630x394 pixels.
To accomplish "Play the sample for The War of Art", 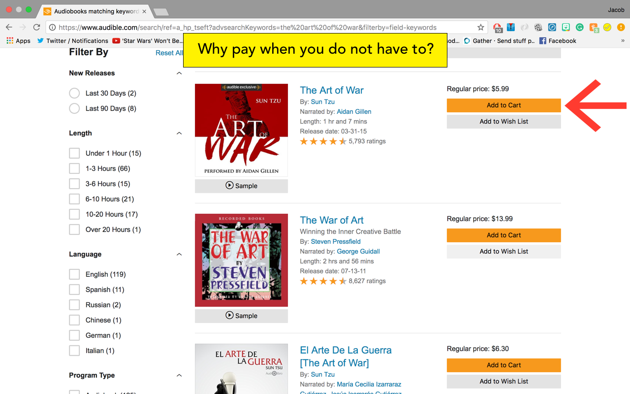I will [x=241, y=316].
